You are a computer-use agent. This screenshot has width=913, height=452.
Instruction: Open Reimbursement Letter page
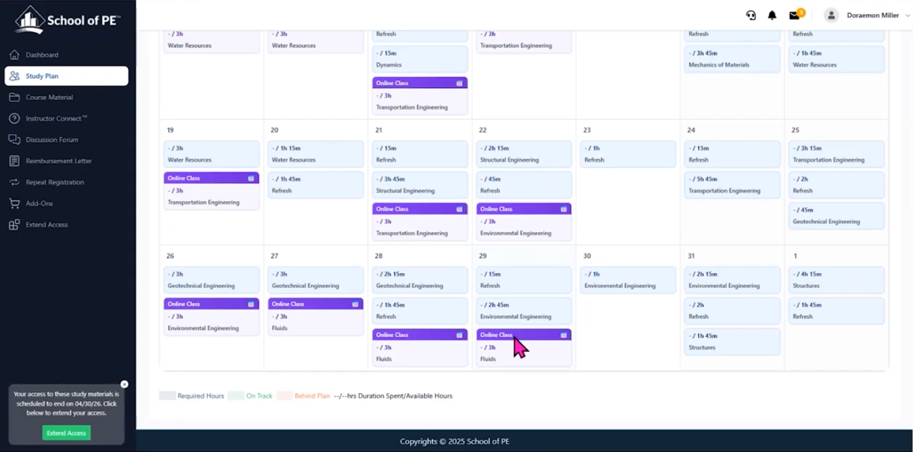(58, 161)
